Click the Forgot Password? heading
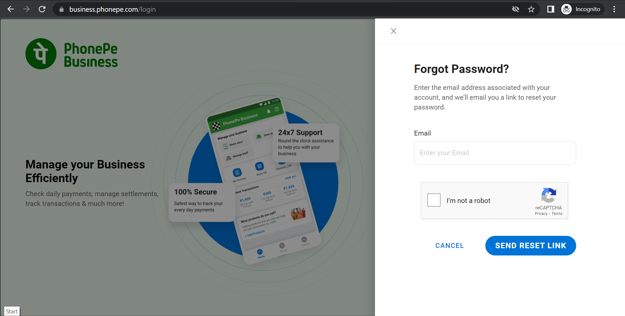 [x=461, y=69]
